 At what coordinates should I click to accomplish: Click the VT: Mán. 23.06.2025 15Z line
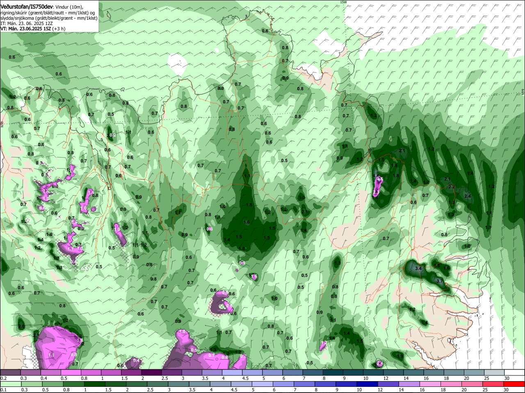33,29
